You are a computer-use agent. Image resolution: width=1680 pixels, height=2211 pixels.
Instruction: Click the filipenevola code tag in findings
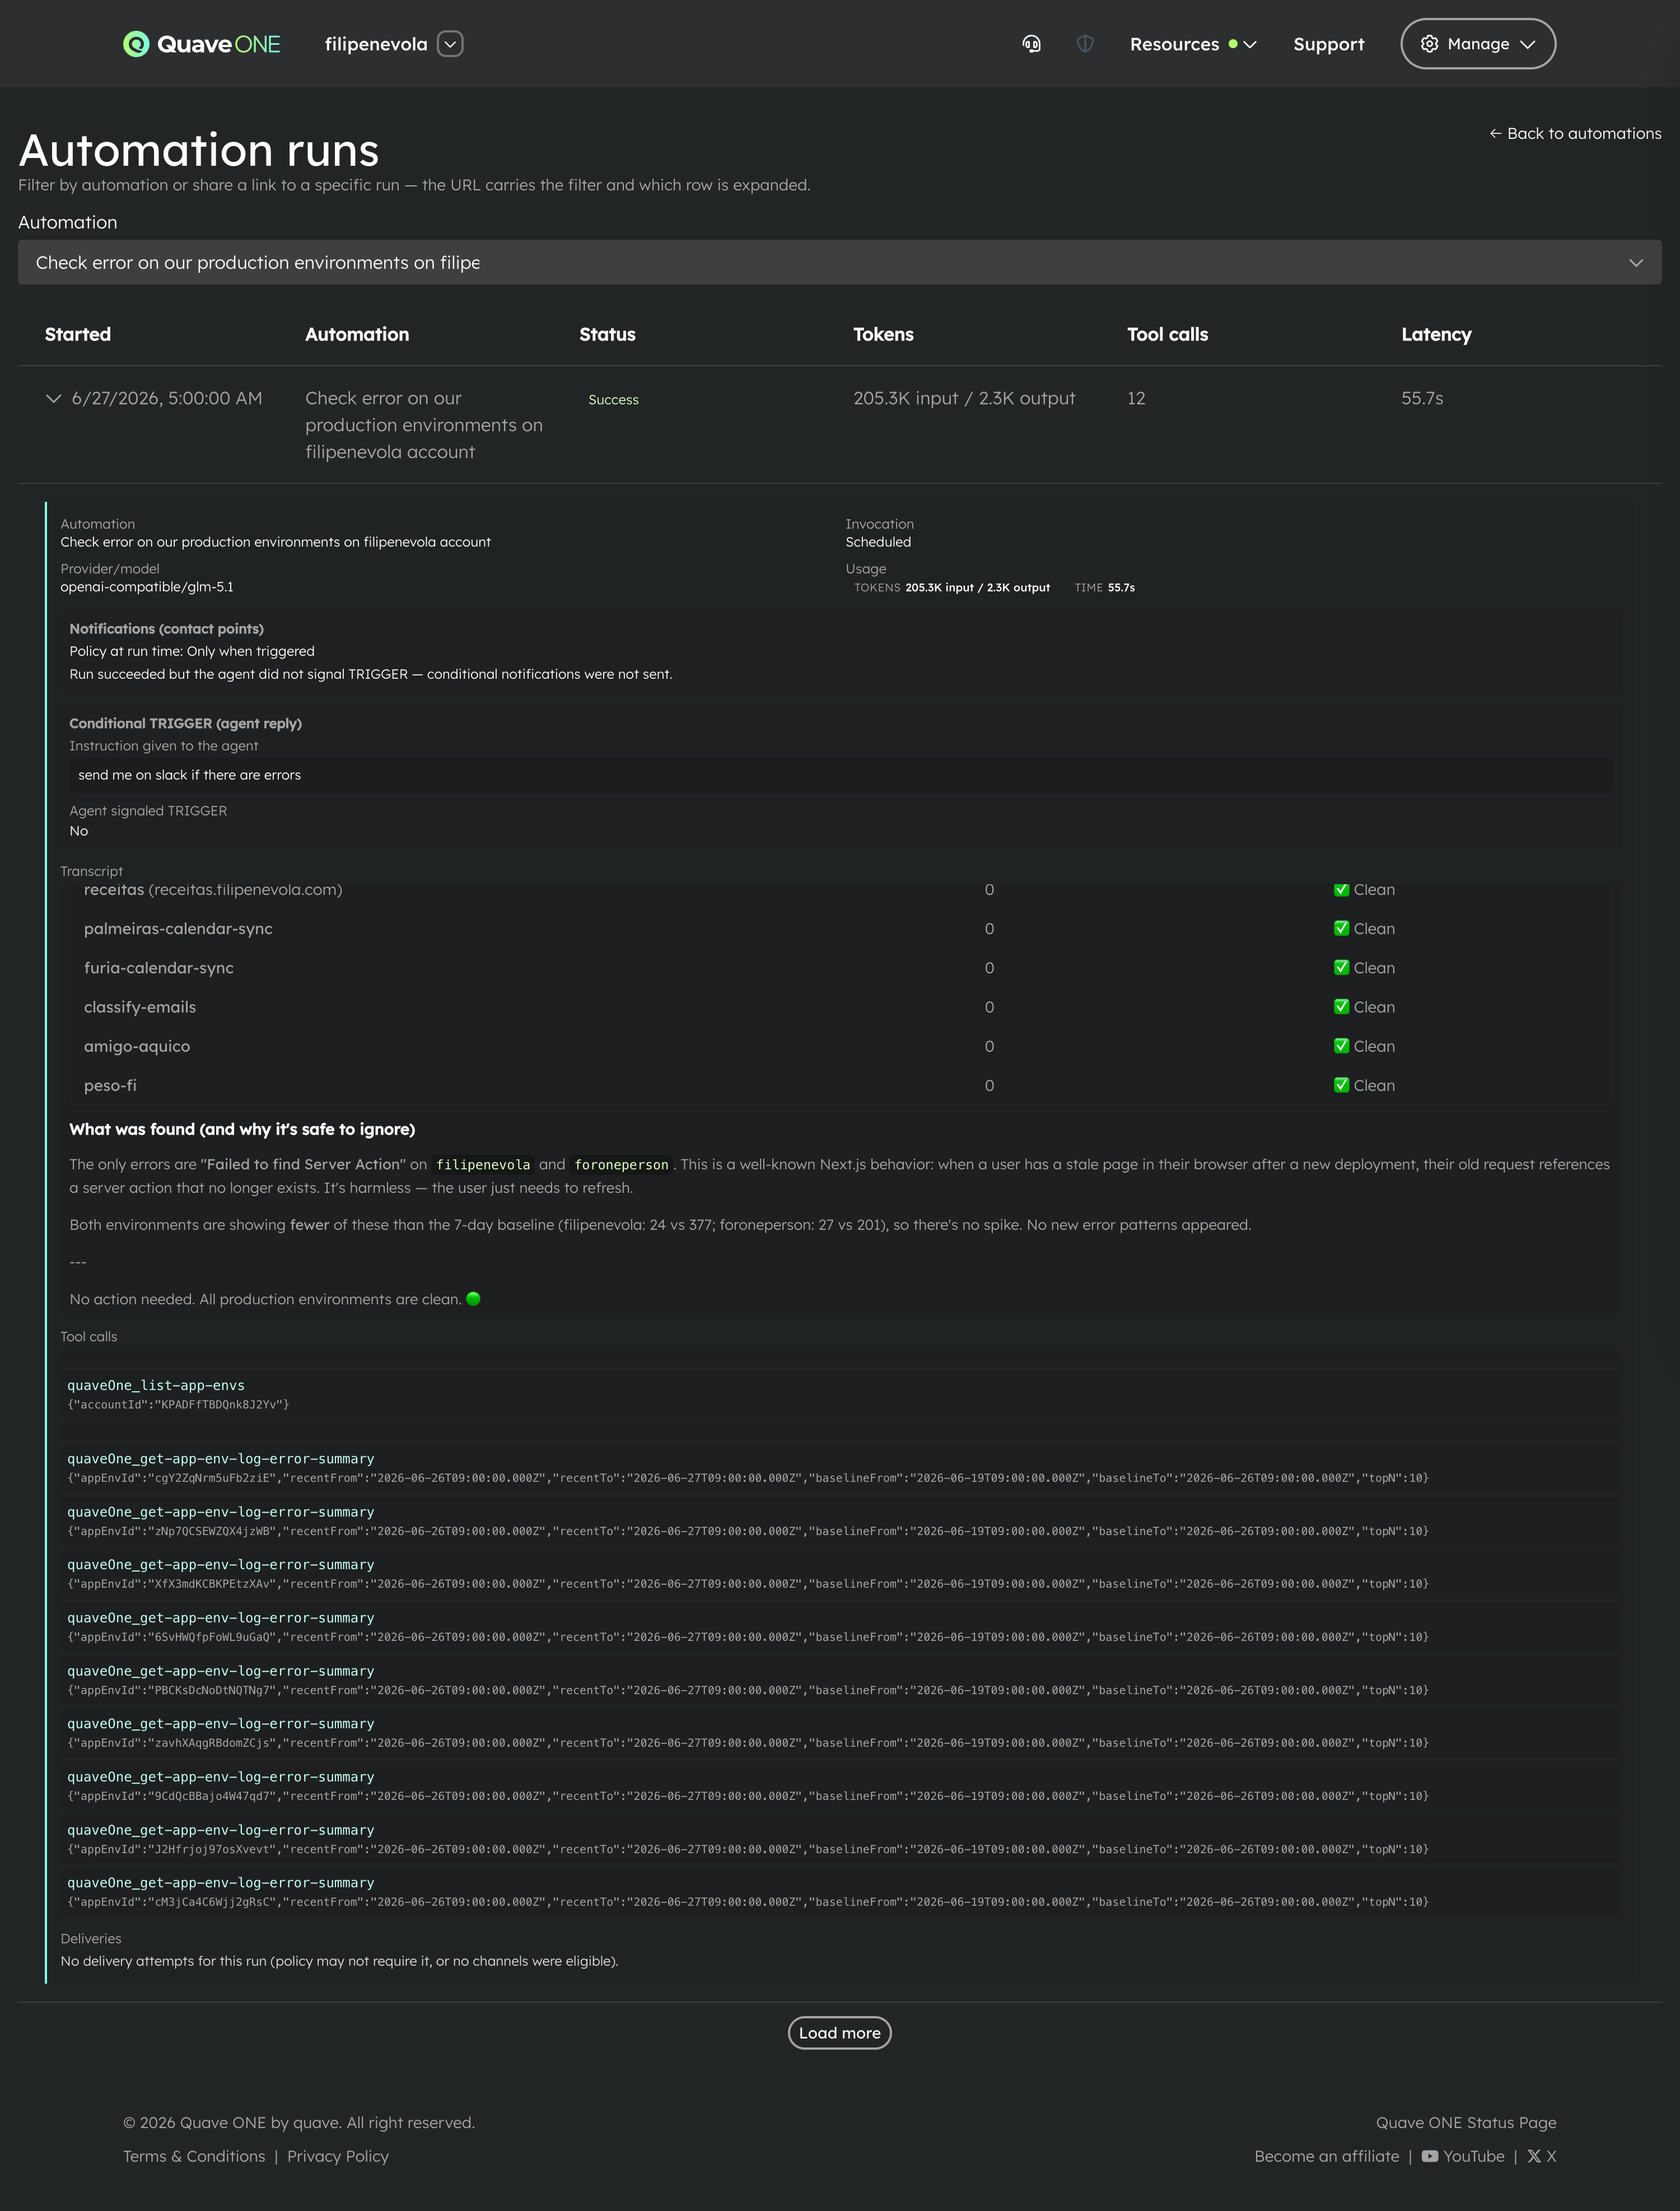pyautogui.click(x=483, y=1164)
